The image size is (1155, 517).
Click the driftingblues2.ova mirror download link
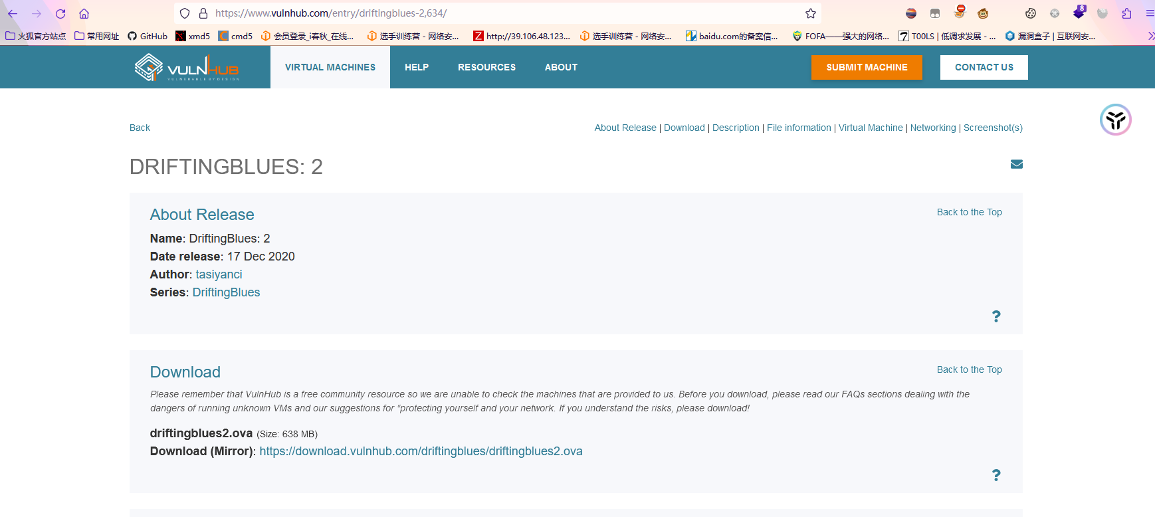coord(421,451)
